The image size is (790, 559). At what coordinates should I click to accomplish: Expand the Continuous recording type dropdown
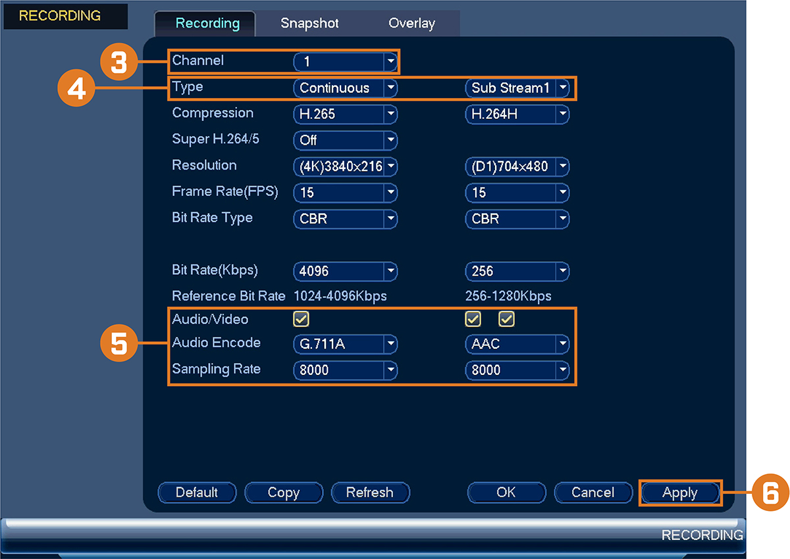345,88
